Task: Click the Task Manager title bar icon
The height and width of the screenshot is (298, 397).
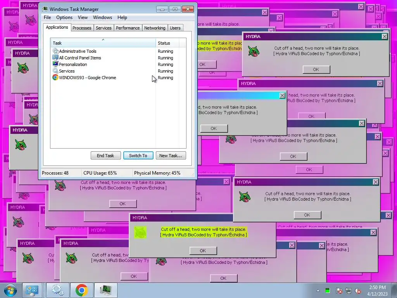Action: [45, 9]
